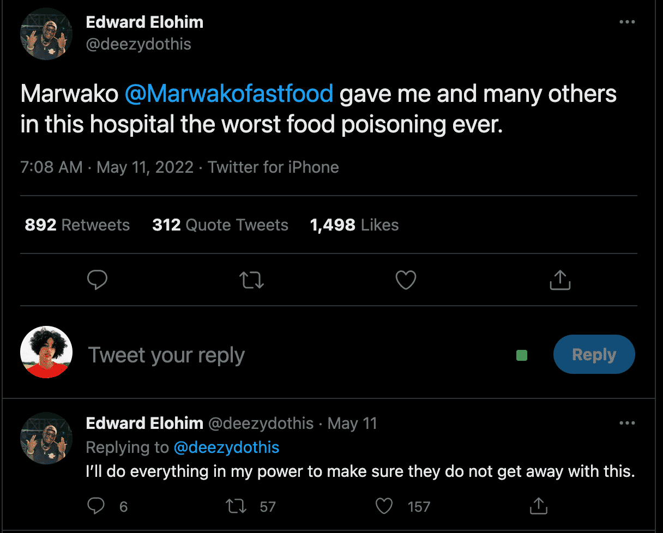Open the tweet timestamp May 11, 2022
The image size is (663, 533).
pyautogui.click(x=144, y=167)
